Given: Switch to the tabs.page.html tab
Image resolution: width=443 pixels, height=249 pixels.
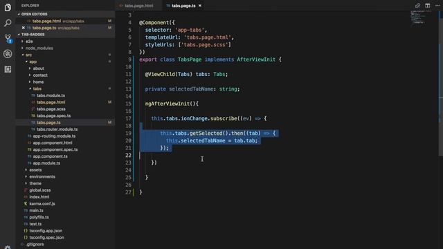Looking at the screenshot, I should click(139, 6).
